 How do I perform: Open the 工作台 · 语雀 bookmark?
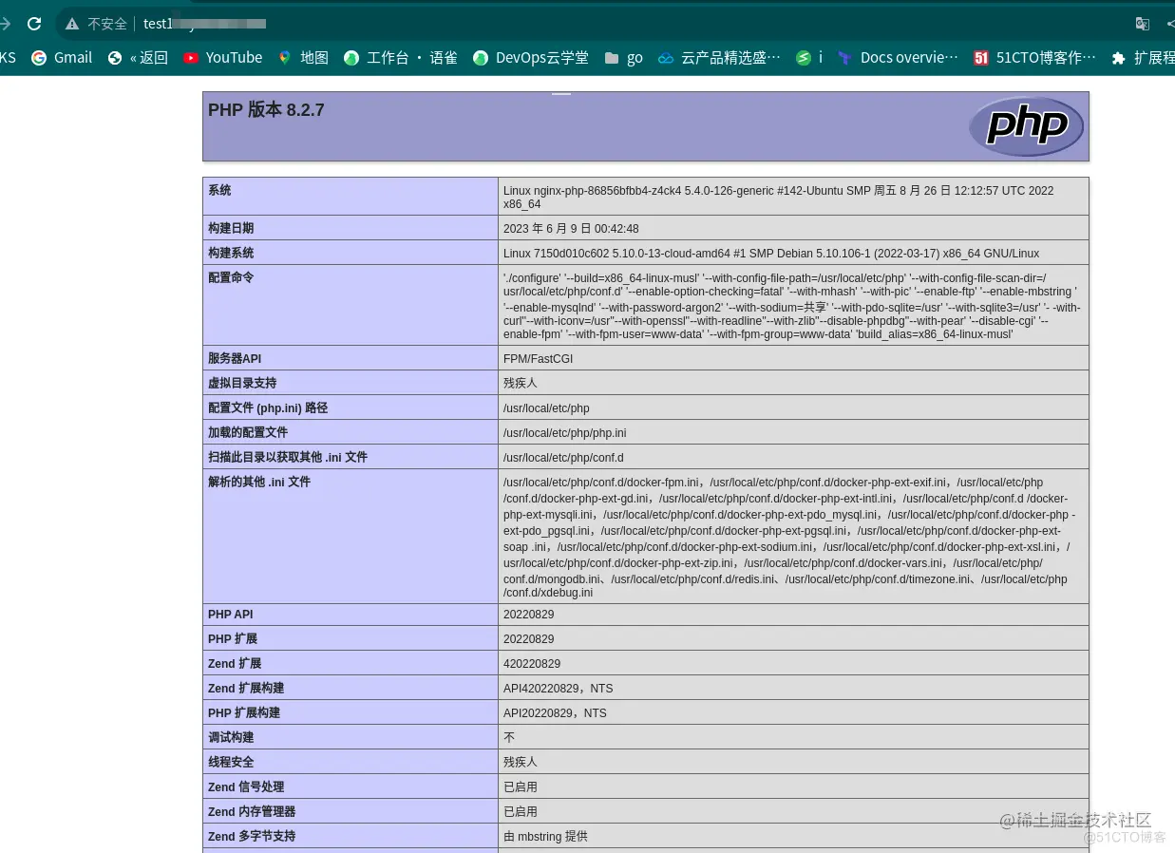tap(401, 58)
